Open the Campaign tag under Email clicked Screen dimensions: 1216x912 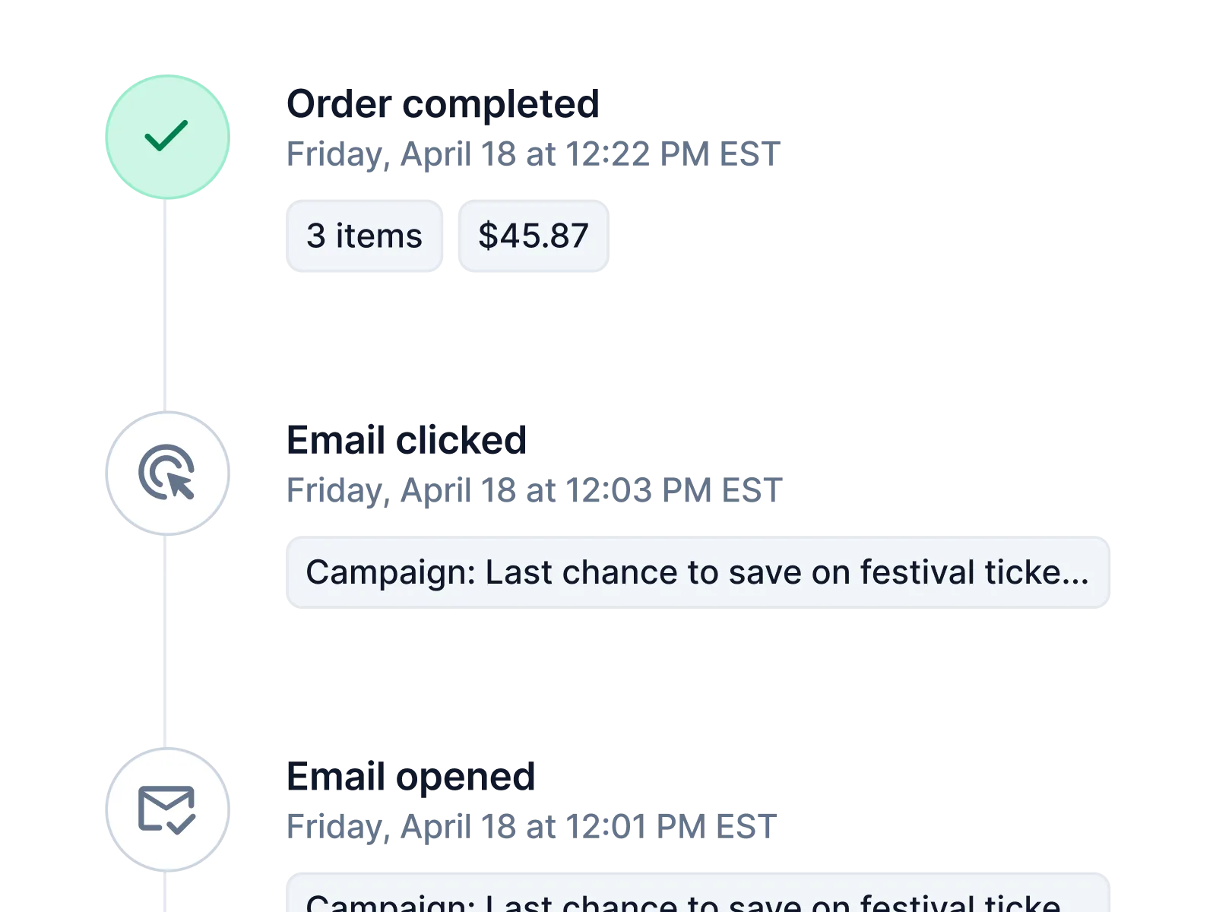(698, 573)
